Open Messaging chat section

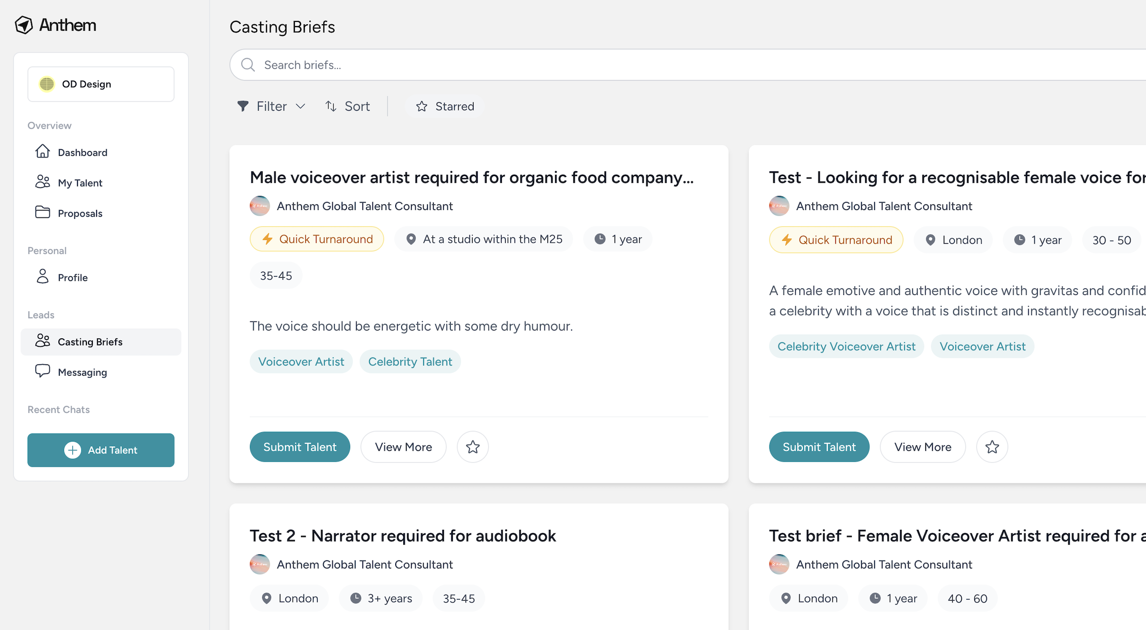click(82, 372)
